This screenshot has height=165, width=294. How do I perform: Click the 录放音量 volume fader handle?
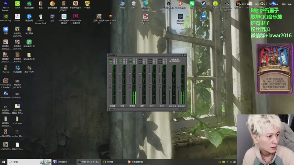click(178, 89)
